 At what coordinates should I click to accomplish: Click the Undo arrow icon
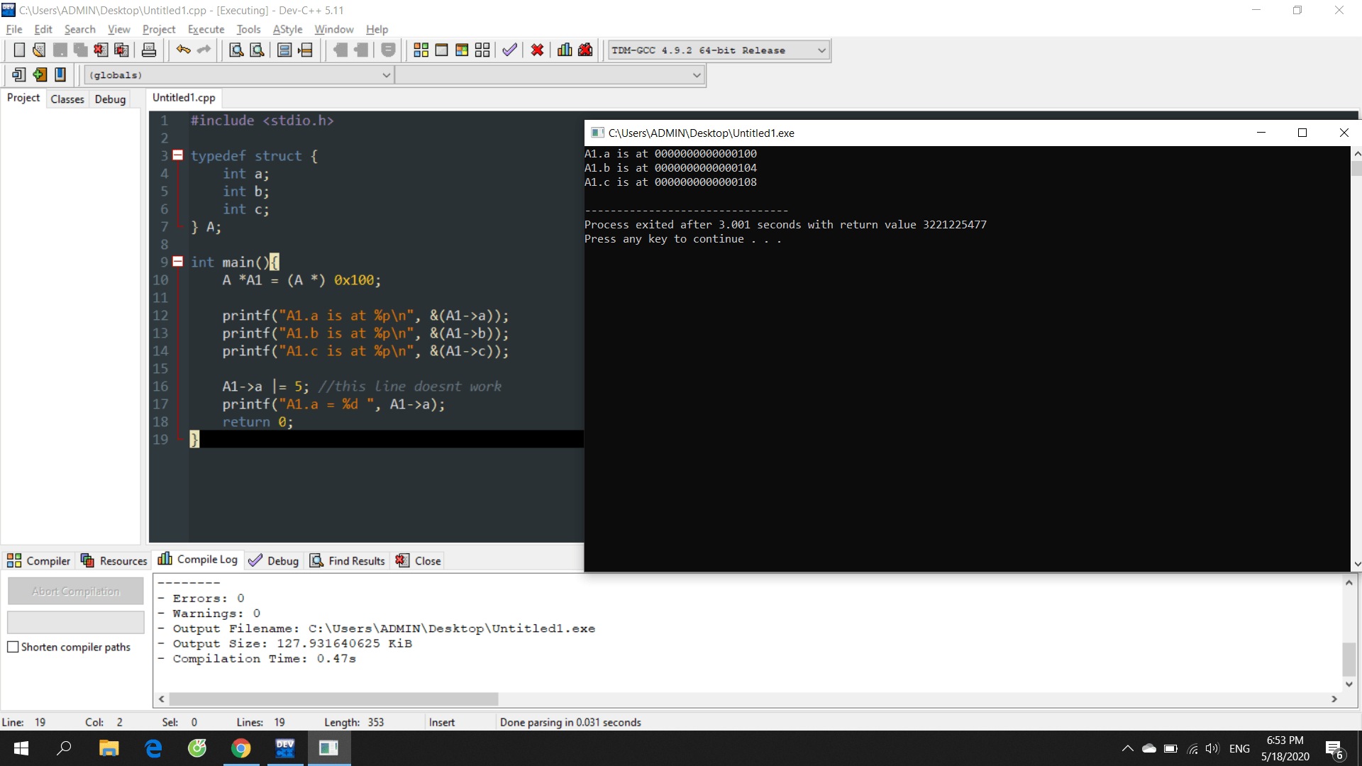point(183,50)
